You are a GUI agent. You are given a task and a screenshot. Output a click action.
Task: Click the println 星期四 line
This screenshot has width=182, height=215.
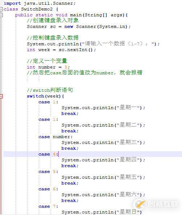[x=103, y=160]
